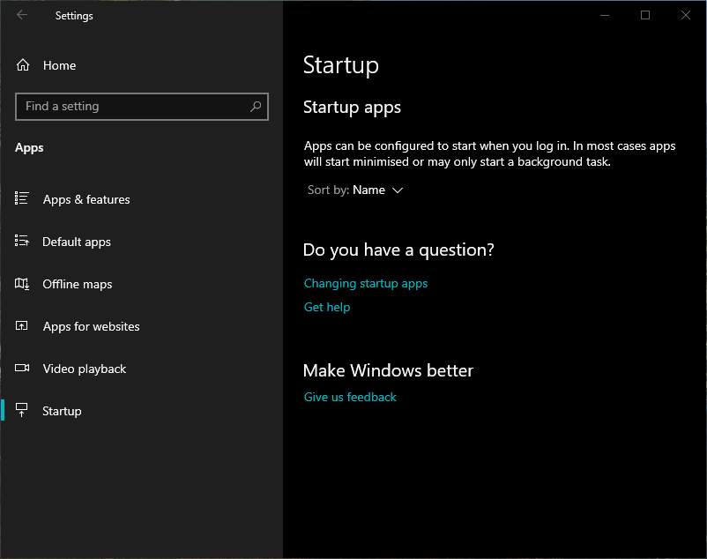Open Default apps via its list icon
The width and height of the screenshot is (707, 559).
tap(22, 242)
